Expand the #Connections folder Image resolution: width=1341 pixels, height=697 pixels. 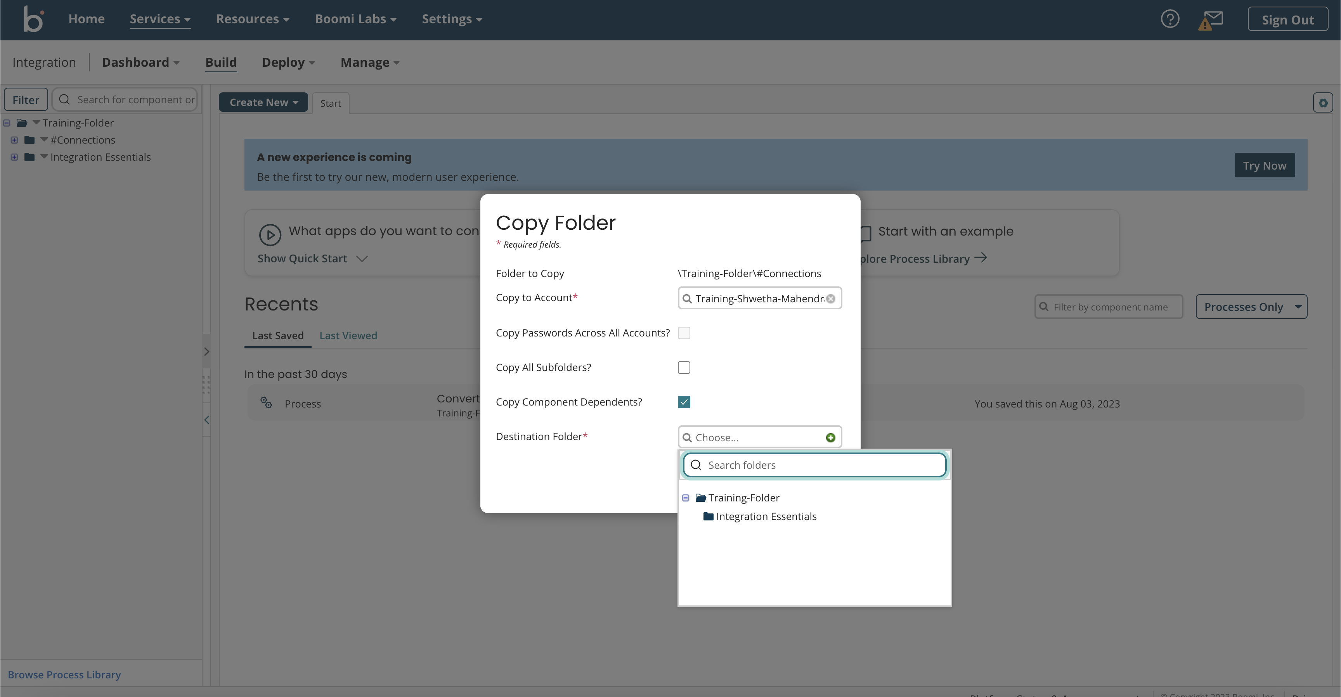pyautogui.click(x=14, y=139)
